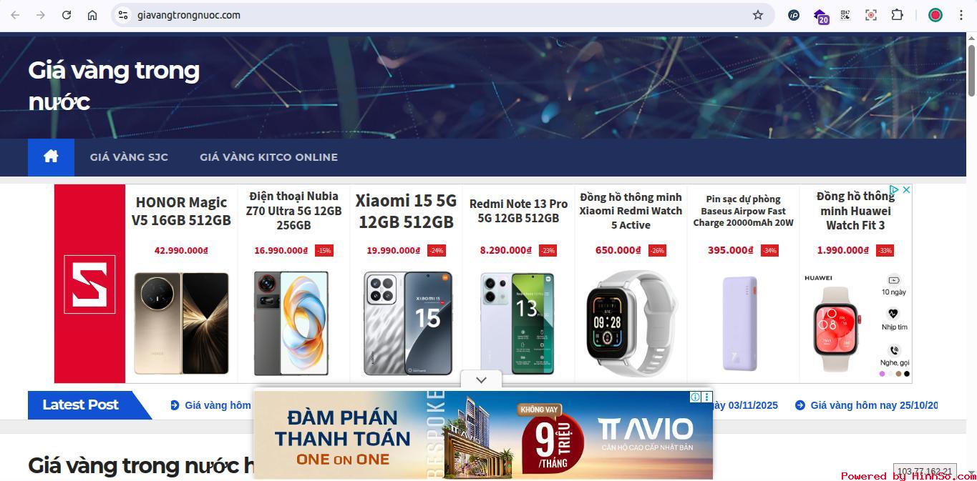Click the Giá vàng trong nước site title
Viewport: 977px width, 481px height.
coord(114,86)
